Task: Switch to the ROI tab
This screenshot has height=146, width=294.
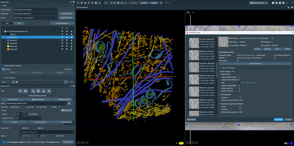Action: pyautogui.click(x=19, y=23)
